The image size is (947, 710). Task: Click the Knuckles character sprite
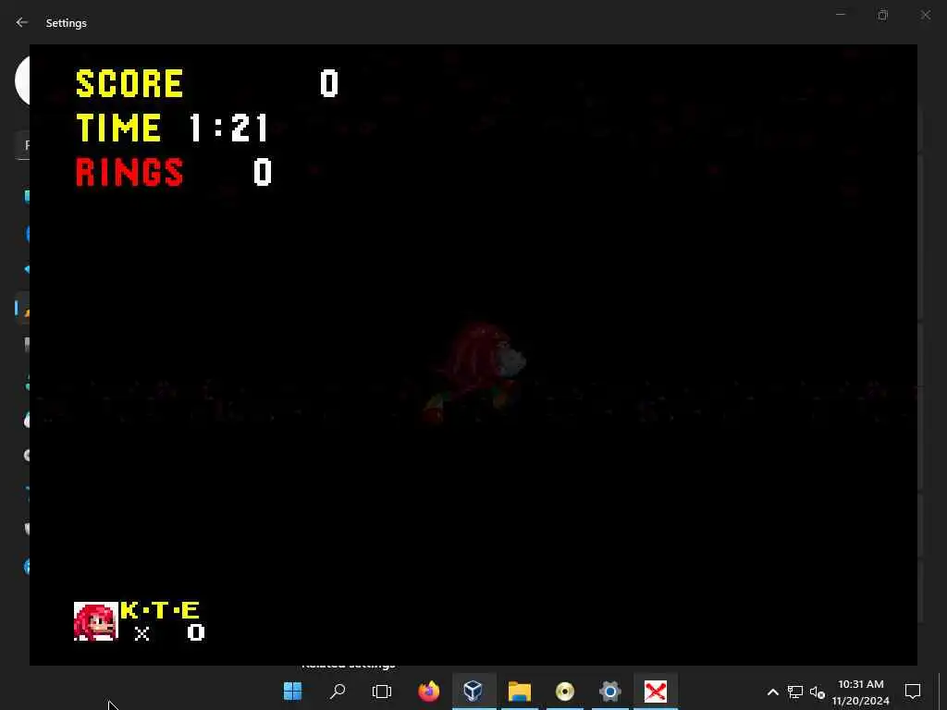pyautogui.click(x=475, y=373)
